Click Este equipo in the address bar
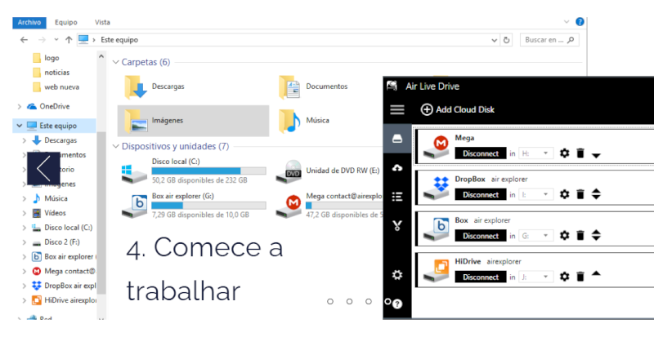 (119, 40)
